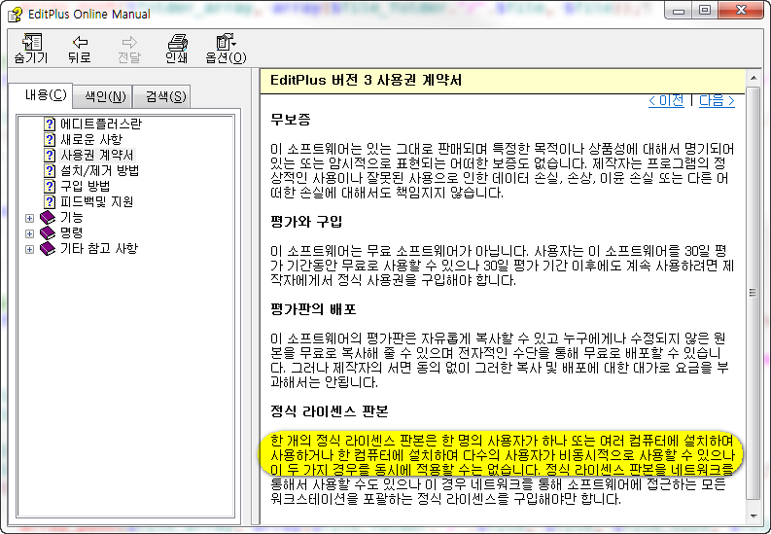Expand the 기타 참고 사항 tree node
The height and width of the screenshot is (534, 771).
[x=29, y=249]
